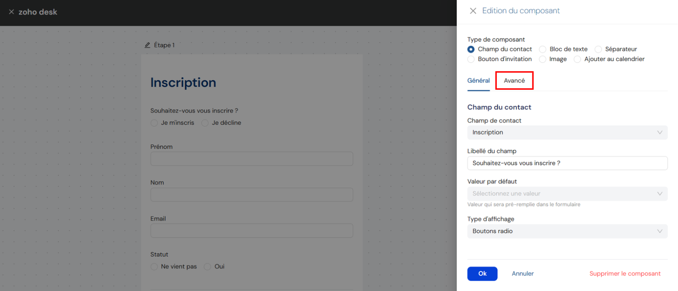Focus the Email input field

point(252,231)
